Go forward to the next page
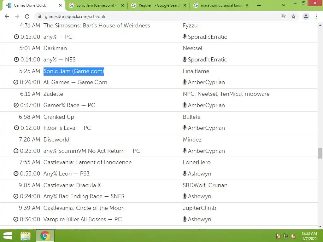This screenshot has width=323, height=242. pos(17,16)
